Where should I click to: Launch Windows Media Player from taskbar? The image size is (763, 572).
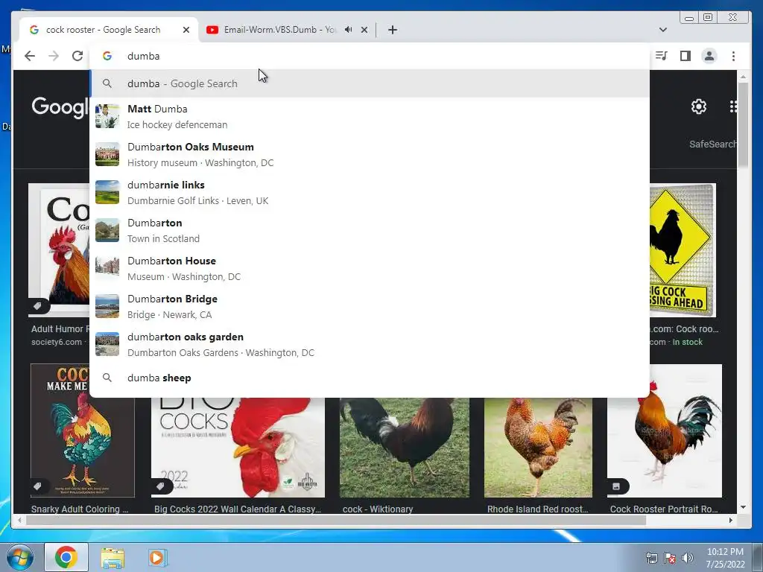coord(156,557)
